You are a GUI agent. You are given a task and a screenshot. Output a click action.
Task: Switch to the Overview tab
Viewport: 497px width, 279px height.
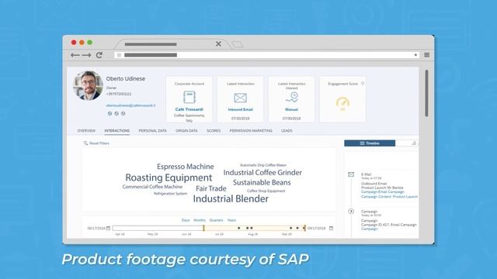pos(86,131)
